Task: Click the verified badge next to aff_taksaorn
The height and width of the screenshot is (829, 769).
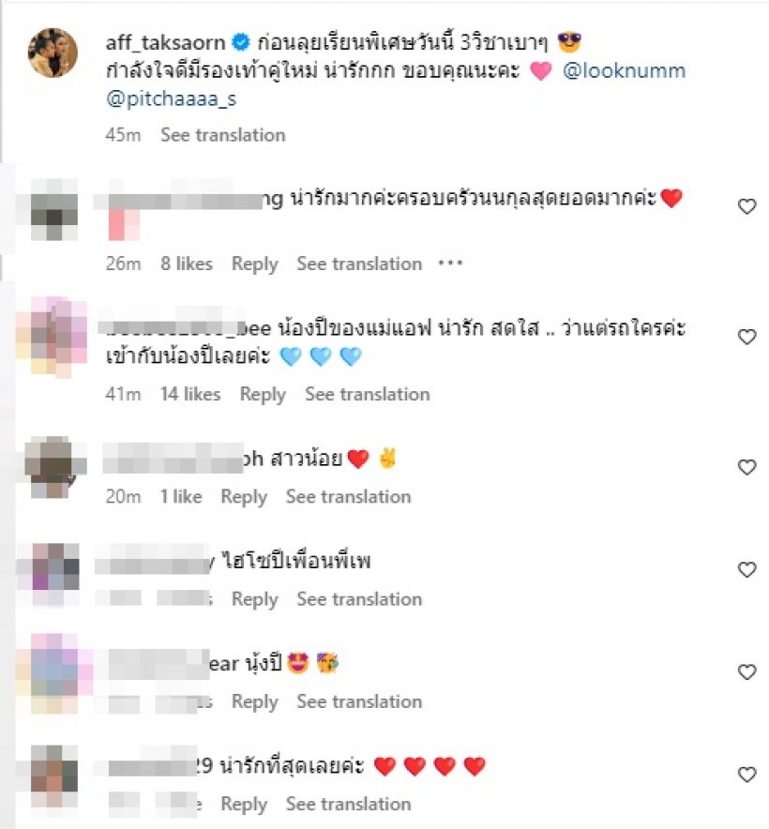Action: [241, 42]
